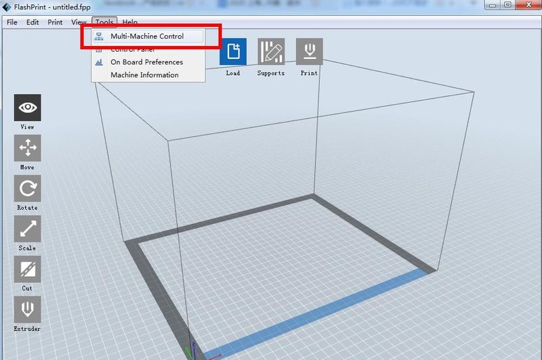This screenshot has height=360, width=542.
Task: Choose the Scale tool
Action: pyautogui.click(x=27, y=229)
